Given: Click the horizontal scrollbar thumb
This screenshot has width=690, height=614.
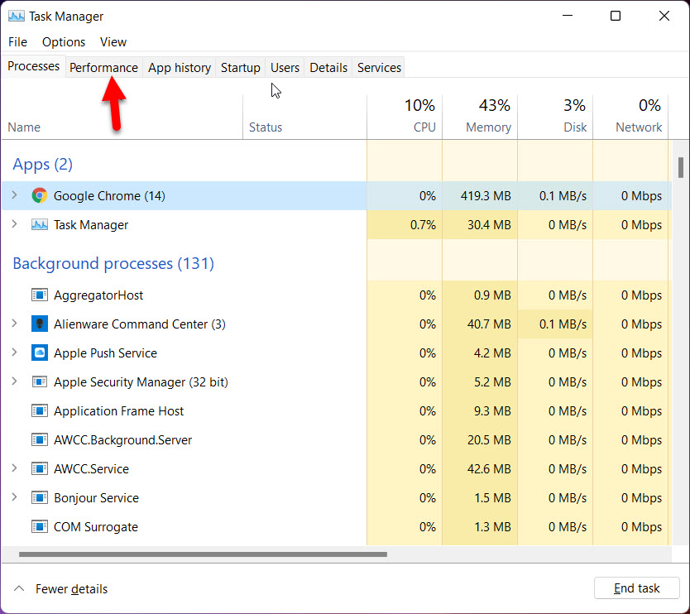Looking at the screenshot, I should coord(203,554).
